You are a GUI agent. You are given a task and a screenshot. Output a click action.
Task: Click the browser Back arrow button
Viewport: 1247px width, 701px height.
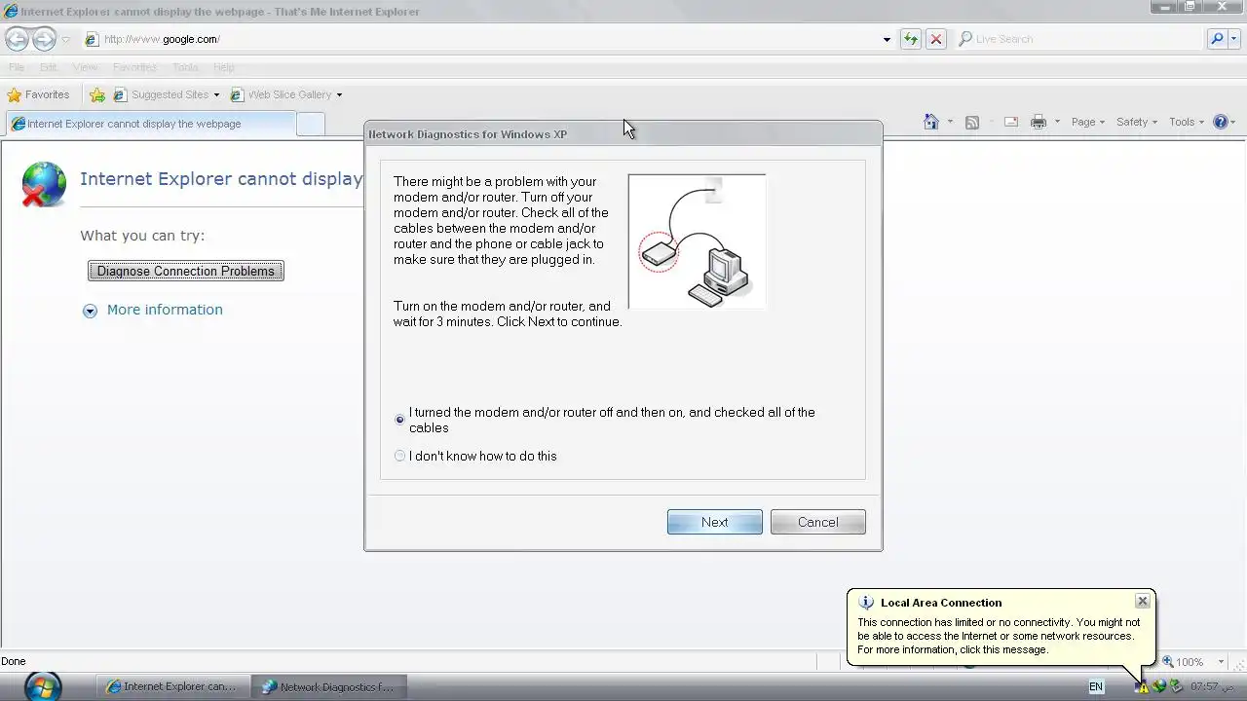coord(17,39)
